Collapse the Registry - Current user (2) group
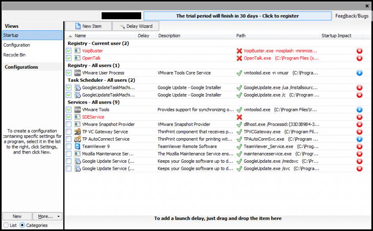 [98, 43]
